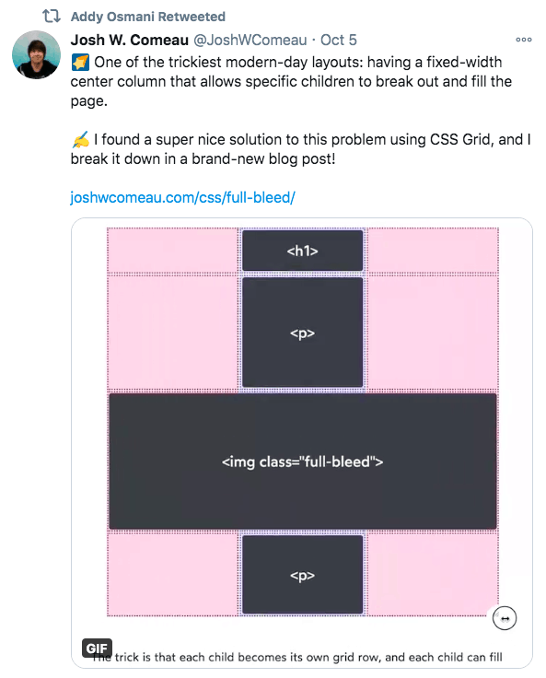Click the flying paper emoji in the tweet

tap(80, 63)
